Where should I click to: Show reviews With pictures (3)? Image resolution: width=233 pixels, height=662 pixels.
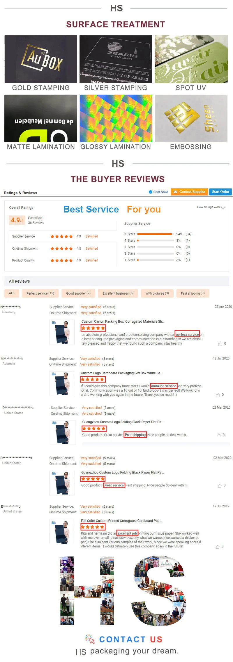coord(157,293)
